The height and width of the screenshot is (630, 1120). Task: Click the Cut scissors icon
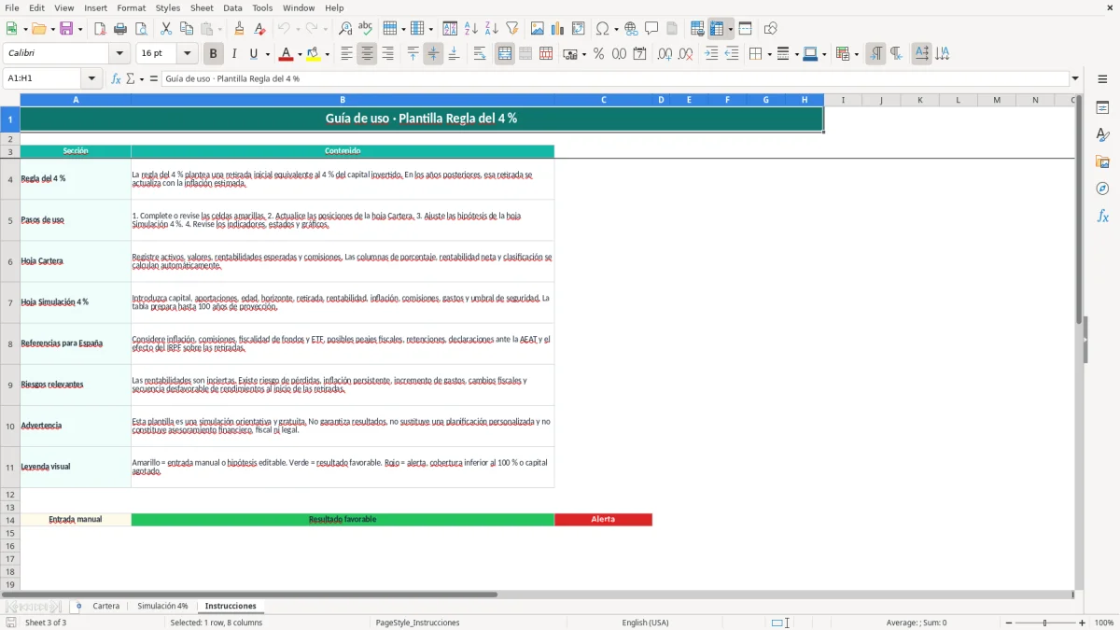[x=166, y=29]
